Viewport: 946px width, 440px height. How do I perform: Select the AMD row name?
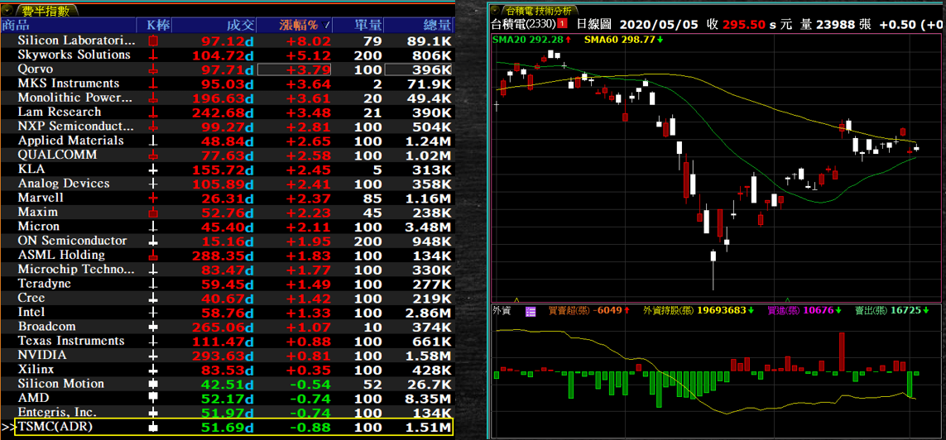tap(34, 398)
